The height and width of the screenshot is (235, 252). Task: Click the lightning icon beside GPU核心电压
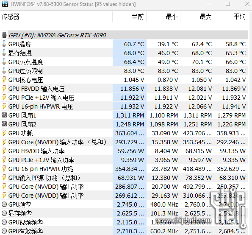[x=4, y=79]
